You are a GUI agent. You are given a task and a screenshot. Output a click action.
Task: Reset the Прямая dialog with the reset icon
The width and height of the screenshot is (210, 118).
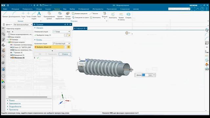(x=65, y=25)
